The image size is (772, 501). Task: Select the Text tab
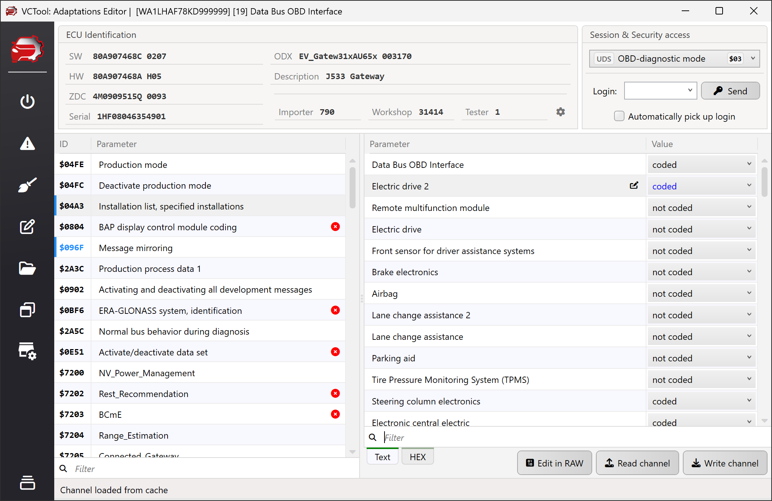coord(382,457)
